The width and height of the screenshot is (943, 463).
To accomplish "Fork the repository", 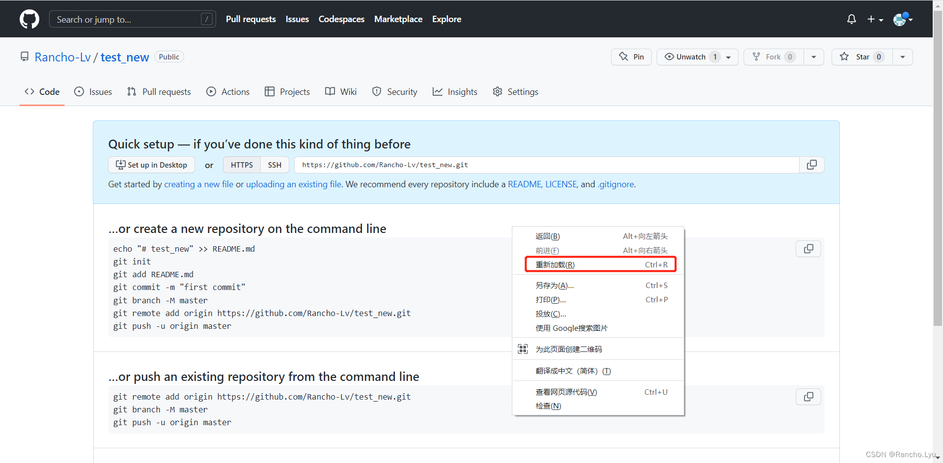I will pos(774,57).
